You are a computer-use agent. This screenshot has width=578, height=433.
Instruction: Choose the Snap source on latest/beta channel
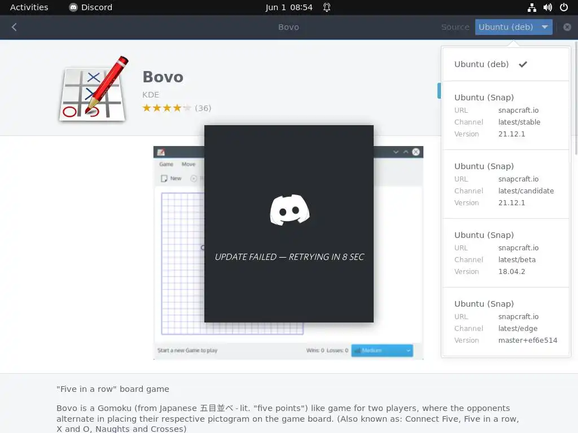(506, 253)
